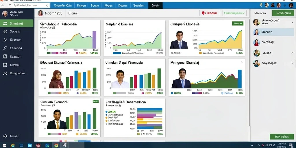Click the green Smargids button
This screenshot has width=296, height=148.
[283, 13]
